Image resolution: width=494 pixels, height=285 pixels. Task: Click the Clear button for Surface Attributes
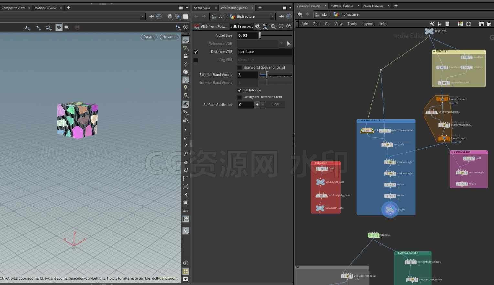[275, 104]
